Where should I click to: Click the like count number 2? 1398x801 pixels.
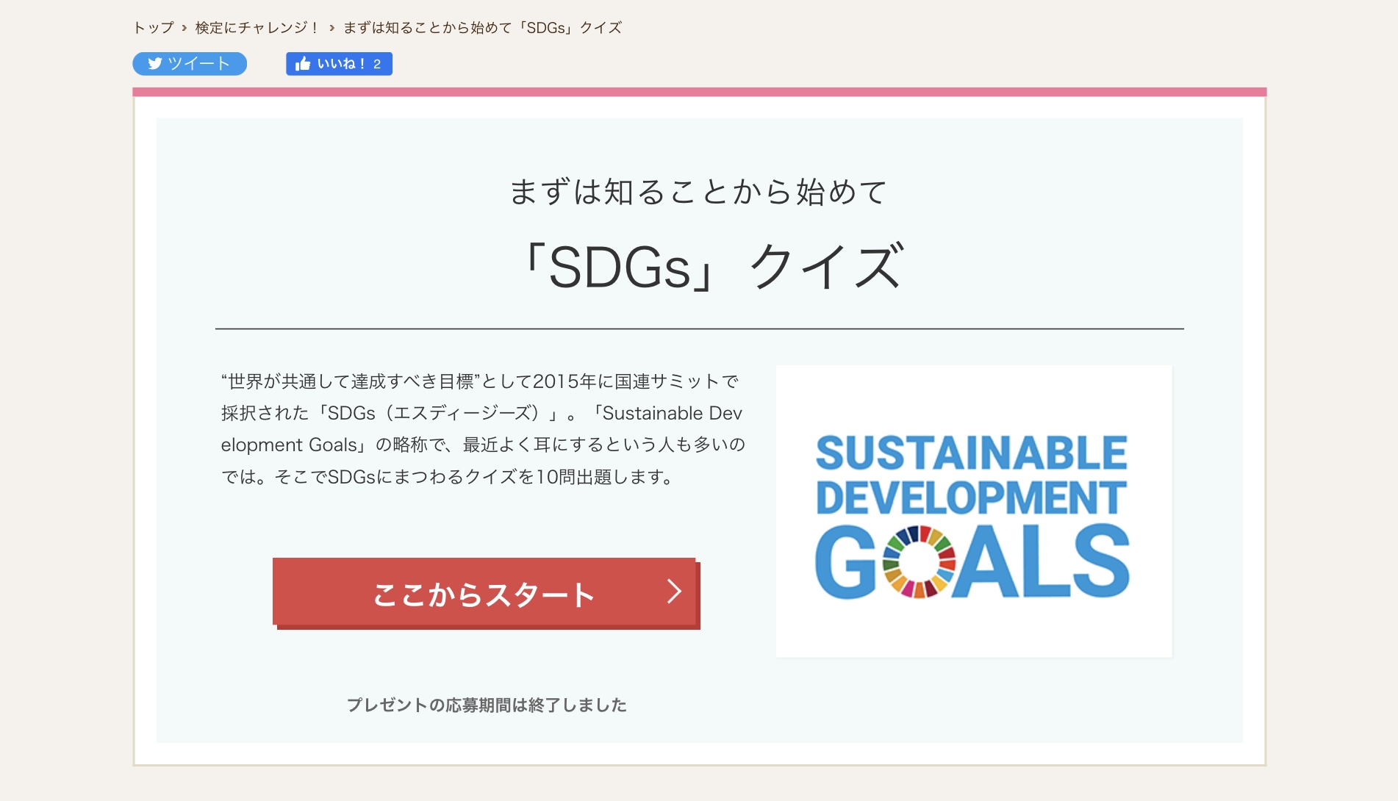pos(377,65)
